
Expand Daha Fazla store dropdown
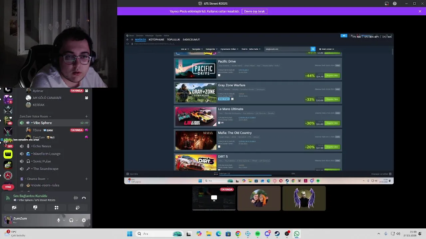tap(255, 49)
